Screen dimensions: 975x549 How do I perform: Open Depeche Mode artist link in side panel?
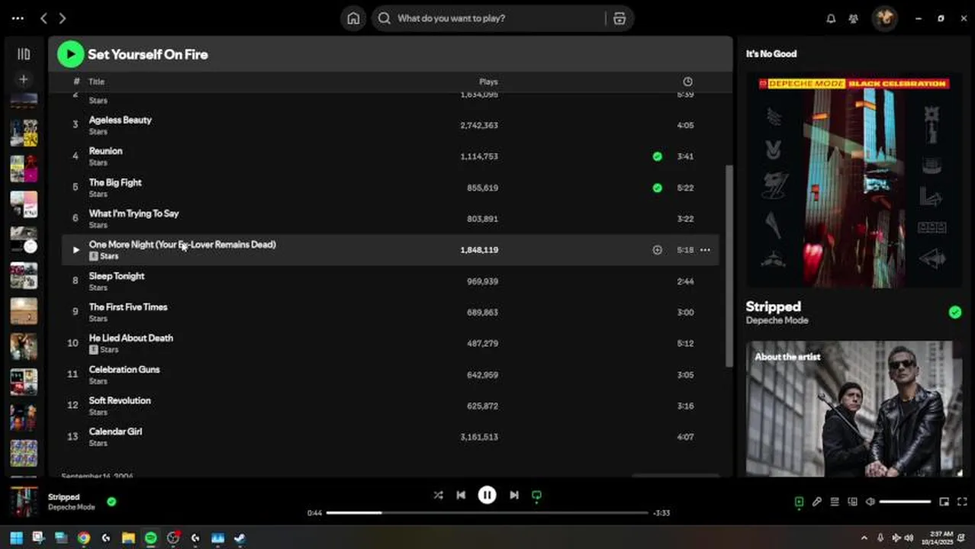(777, 320)
